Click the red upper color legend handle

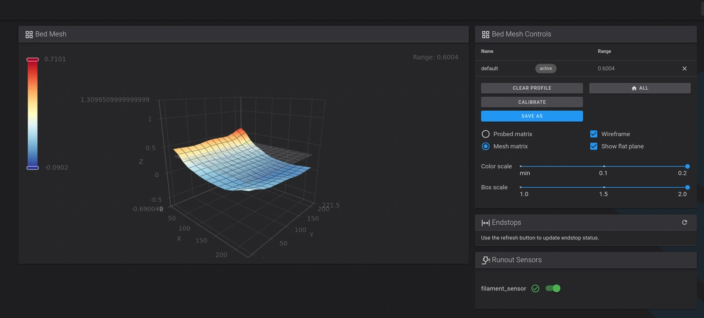32,59
